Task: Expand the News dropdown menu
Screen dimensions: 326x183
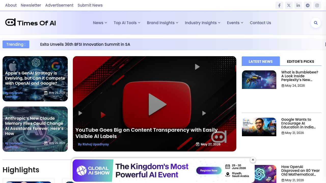Action: pyautogui.click(x=100, y=23)
